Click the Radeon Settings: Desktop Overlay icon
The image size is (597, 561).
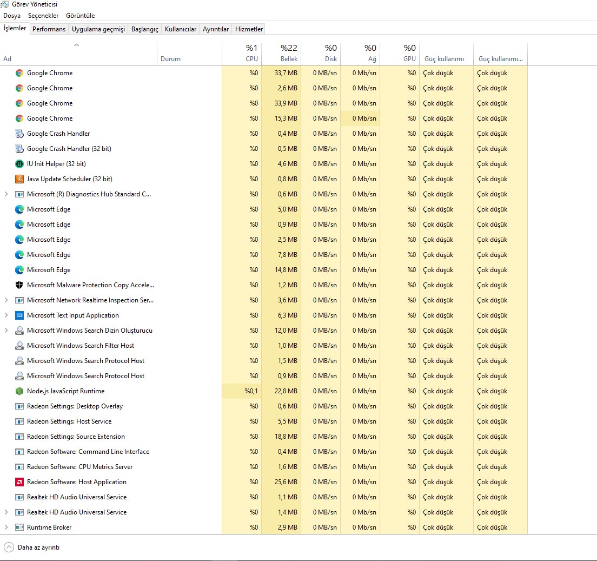click(x=19, y=406)
